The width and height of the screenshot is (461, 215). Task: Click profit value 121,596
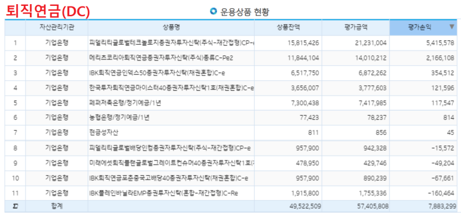[442, 88]
